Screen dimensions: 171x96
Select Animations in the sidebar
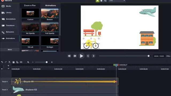pyautogui.click(x=8, y=38)
